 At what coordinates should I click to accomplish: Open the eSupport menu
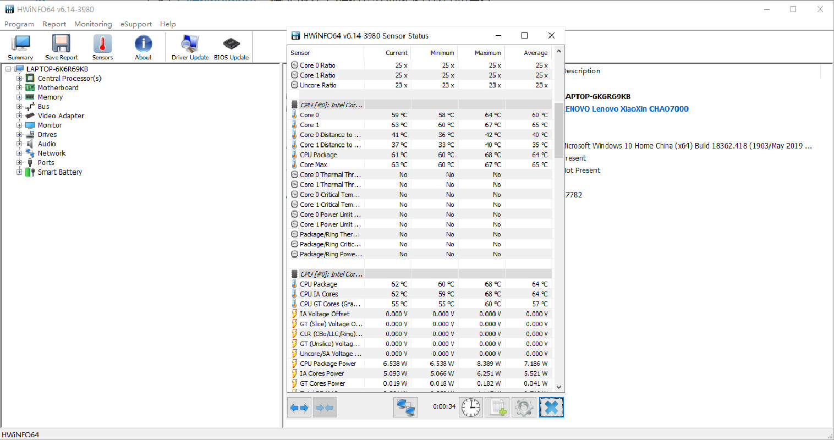tap(136, 24)
